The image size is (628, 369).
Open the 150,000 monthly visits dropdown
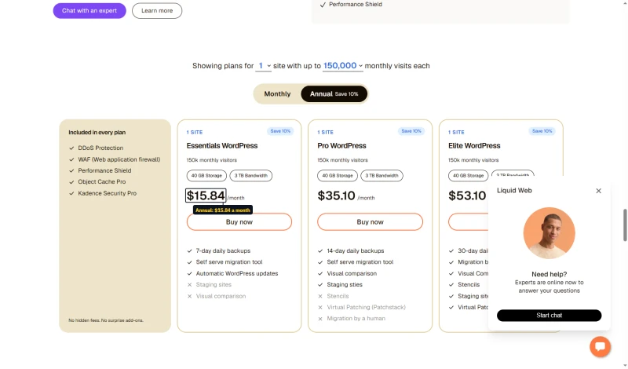pyautogui.click(x=343, y=66)
